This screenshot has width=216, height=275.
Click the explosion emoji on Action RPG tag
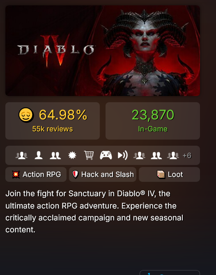tap(16, 174)
